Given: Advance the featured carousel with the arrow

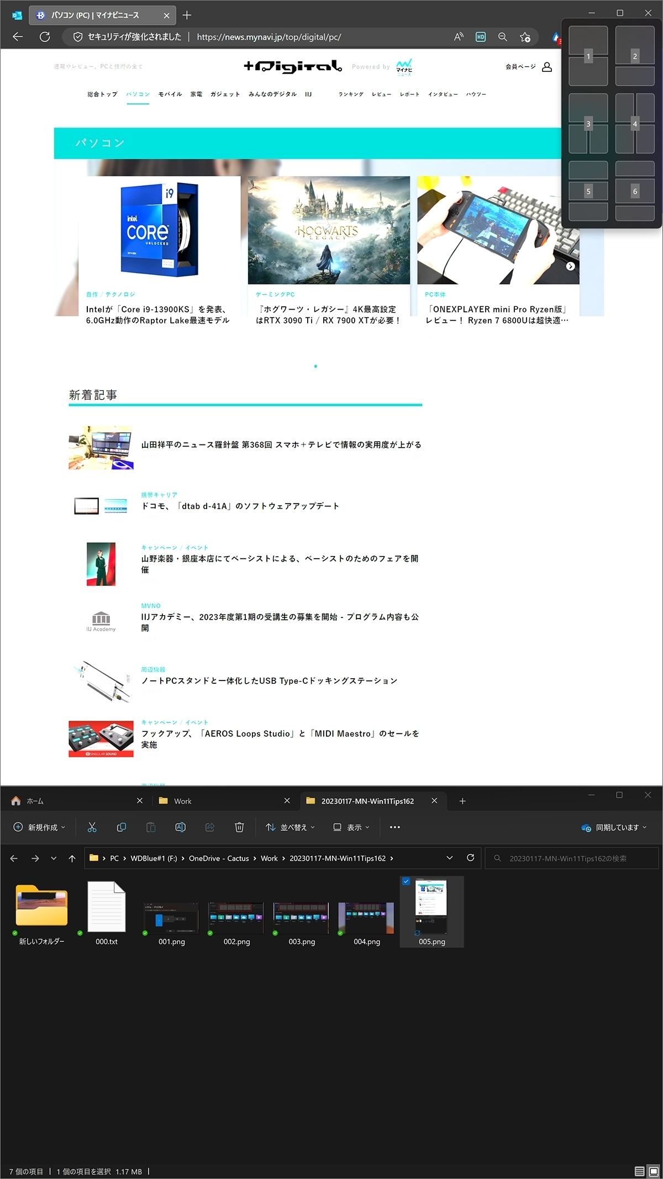Looking at the screenshot, I should [x=571, y=266].
